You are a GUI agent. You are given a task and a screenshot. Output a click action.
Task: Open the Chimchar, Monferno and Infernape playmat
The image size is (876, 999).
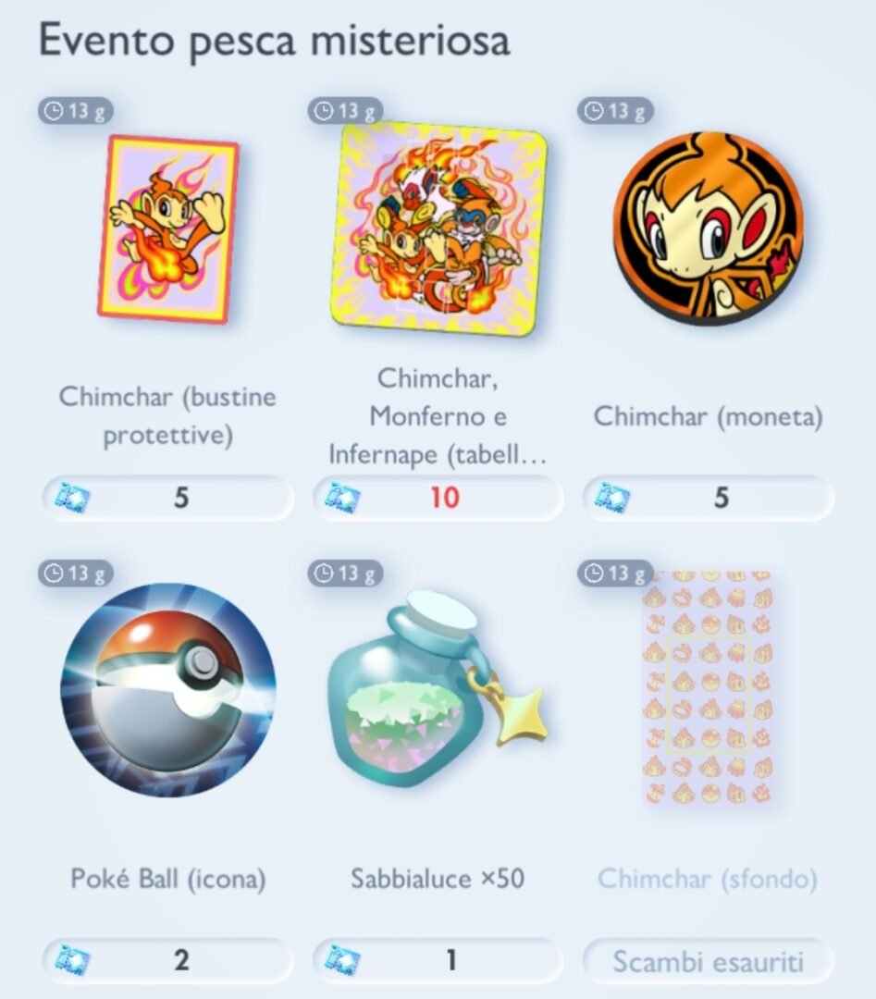[x=439, y=228]
